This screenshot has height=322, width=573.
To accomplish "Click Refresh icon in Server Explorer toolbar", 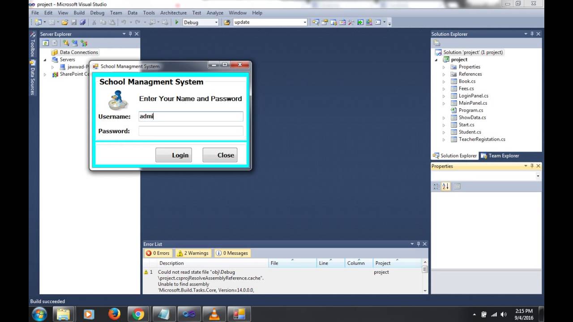I will click(x=46, y=43).
